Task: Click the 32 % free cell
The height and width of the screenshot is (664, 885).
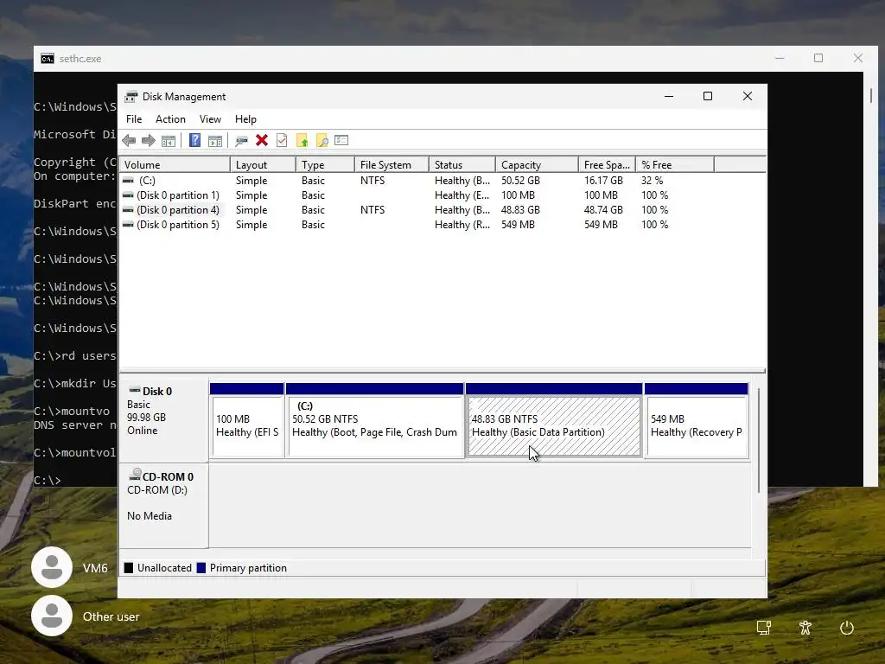Action: 652,180
